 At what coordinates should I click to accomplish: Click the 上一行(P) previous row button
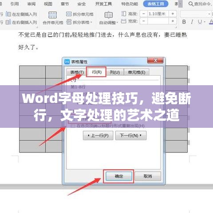(98, 135)
